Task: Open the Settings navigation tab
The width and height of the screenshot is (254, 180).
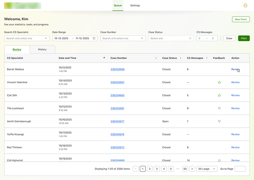Action: coord(135,6)
